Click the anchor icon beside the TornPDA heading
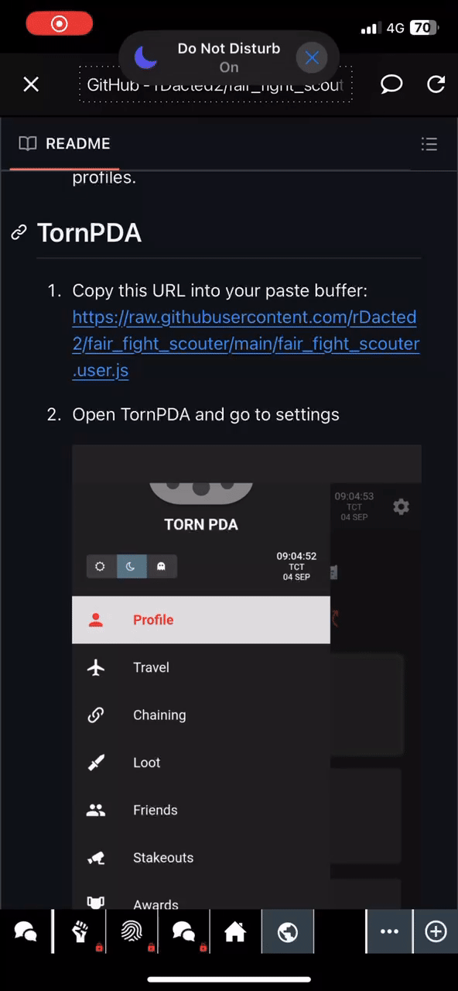Image resolution: width=458 pixels, height=991 pixels. coord(19,232)
